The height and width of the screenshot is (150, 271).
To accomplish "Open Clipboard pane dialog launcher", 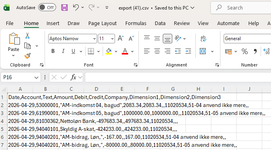I will 42,65.
